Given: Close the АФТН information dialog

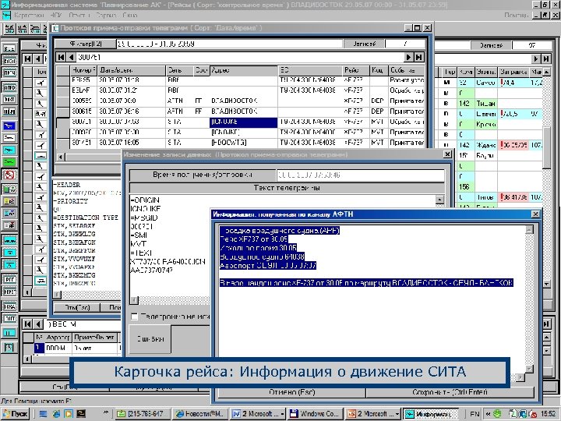Looking at the screenshot, I should [x=535, y=214].
